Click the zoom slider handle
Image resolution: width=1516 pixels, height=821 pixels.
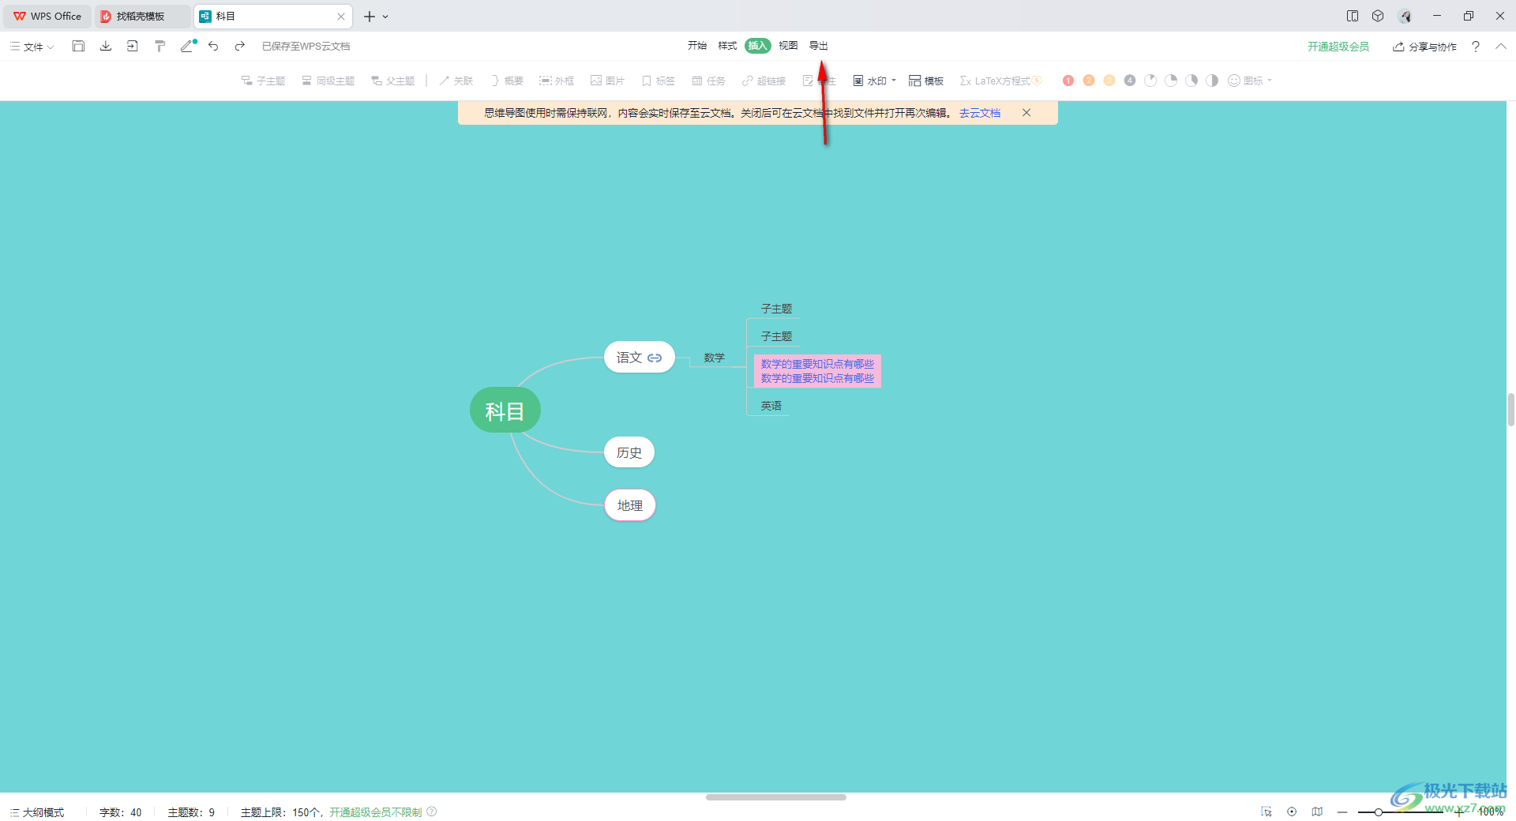click(1378, 812)
